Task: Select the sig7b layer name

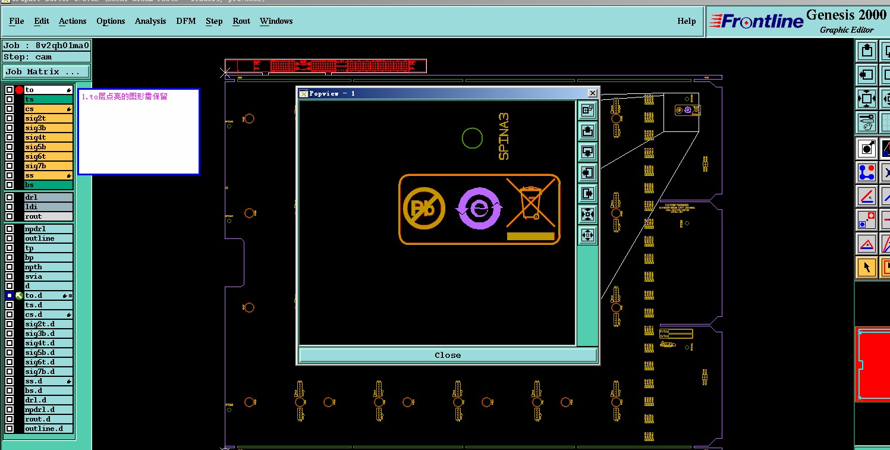Action: tap(48, 166)
